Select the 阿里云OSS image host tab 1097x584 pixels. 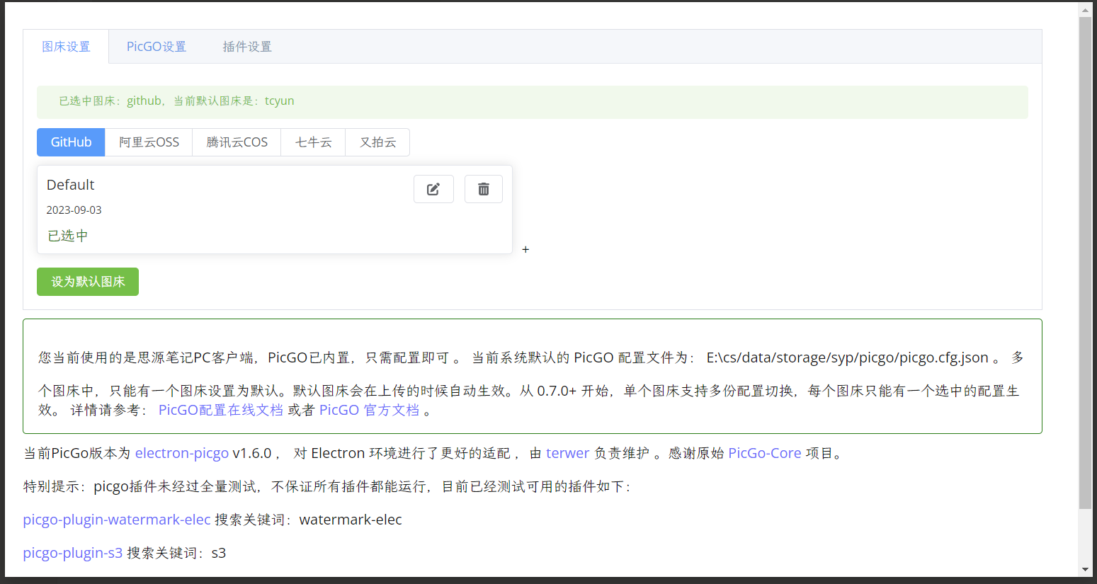149,142
